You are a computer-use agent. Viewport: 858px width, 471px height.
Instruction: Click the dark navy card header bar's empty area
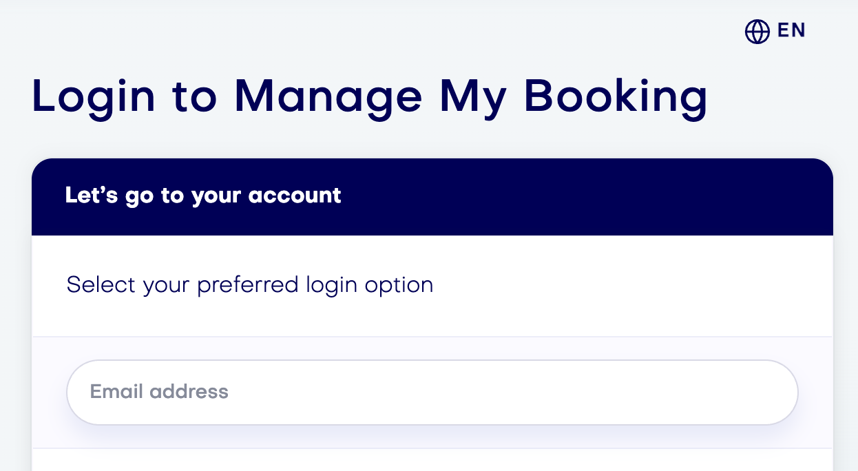pos(585,197)
